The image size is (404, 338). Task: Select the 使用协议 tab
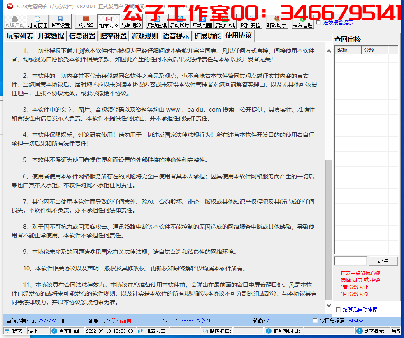(239, 35)
